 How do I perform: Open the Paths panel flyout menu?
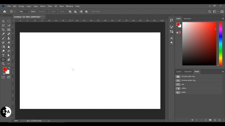coord(223,71)
